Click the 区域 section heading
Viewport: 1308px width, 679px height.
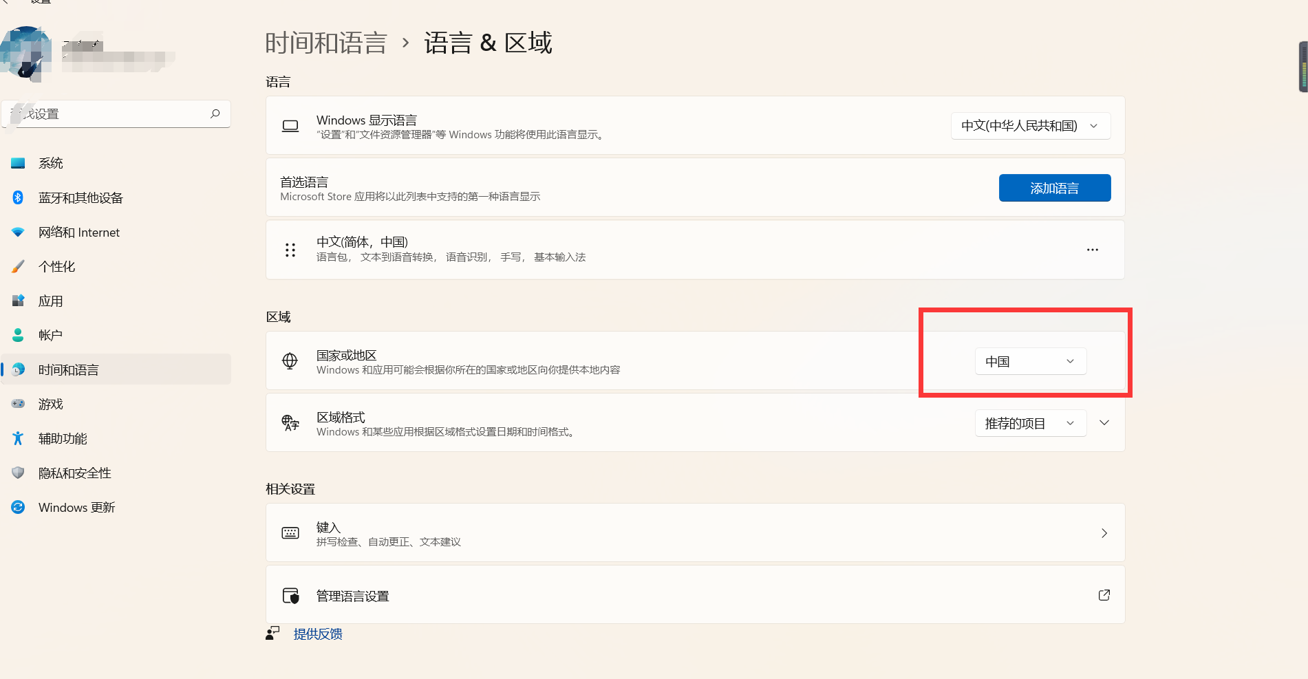coord(278,316)
